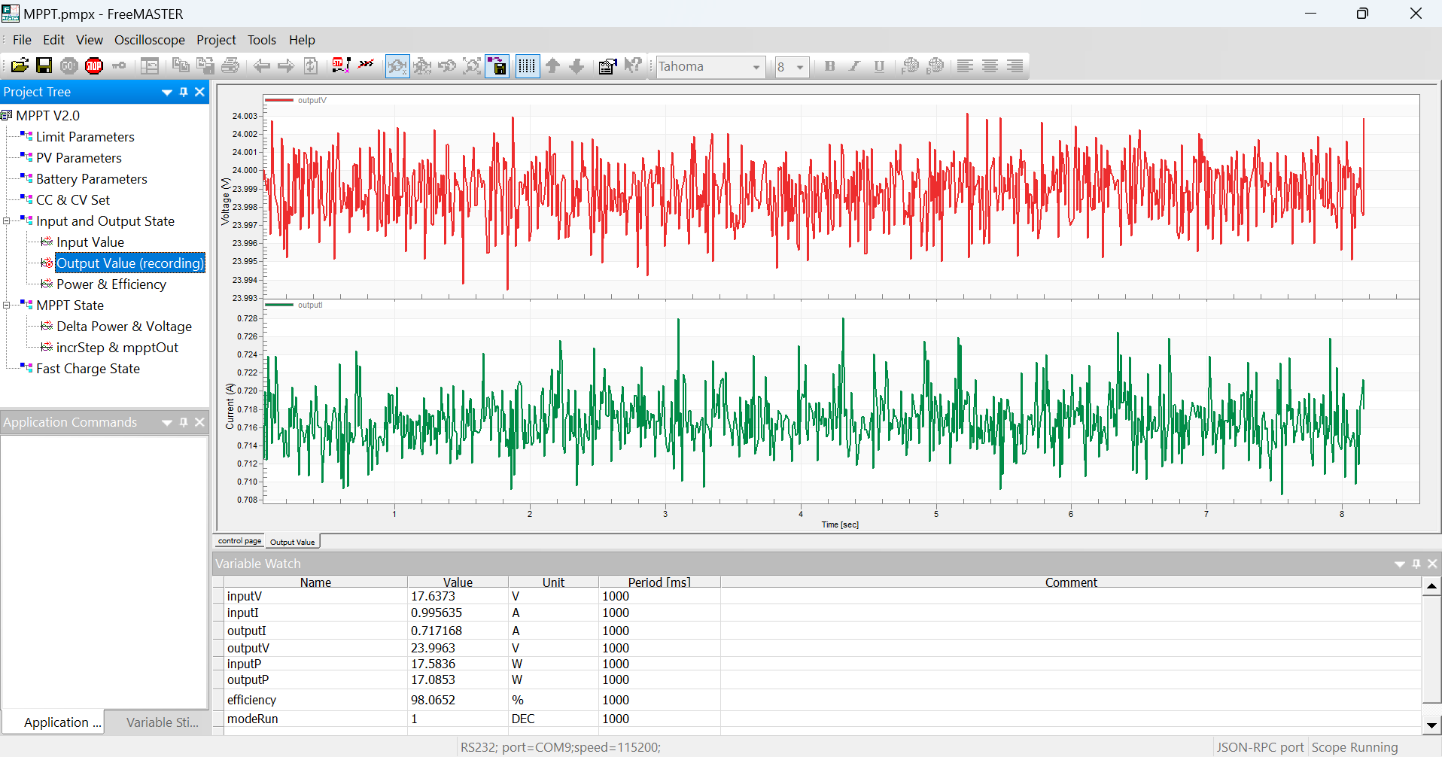Click the project options icon before help pointer

[607, 66]
